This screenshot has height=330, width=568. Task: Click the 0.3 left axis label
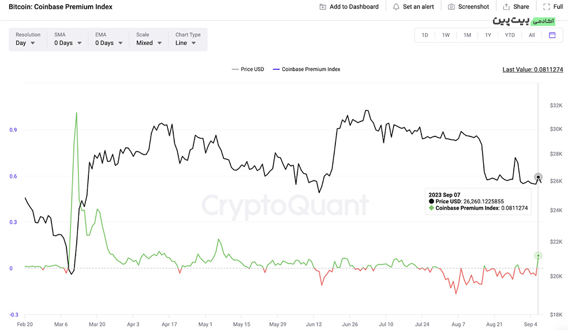[x=13, y=223]
